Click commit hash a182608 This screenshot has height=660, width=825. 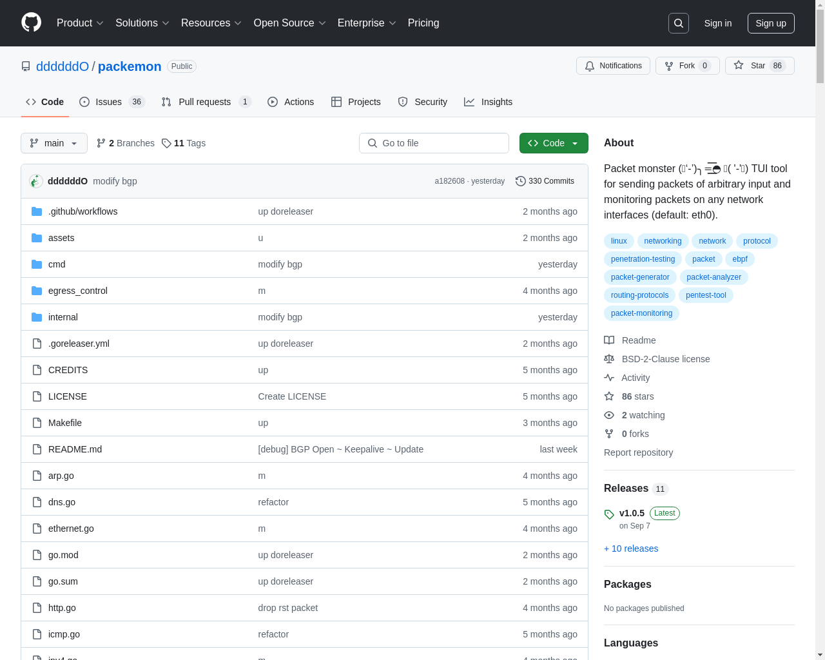[x=449, y=181]
